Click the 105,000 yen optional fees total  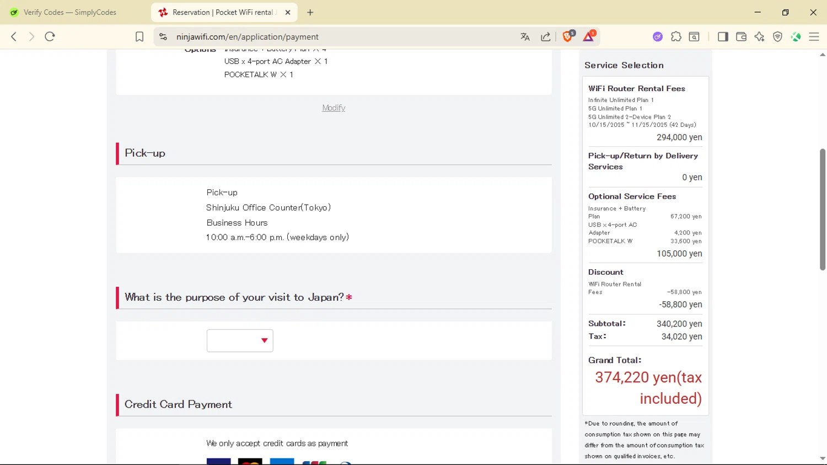click(x=679, y=254)
